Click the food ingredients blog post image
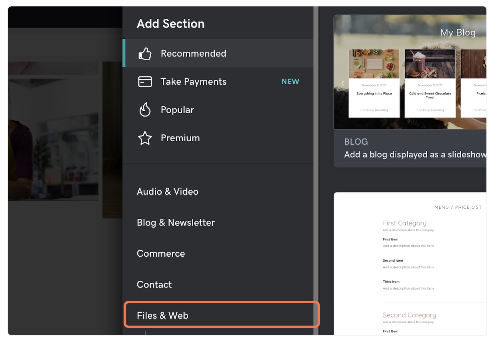500x348 pixels. click(374, 64)
